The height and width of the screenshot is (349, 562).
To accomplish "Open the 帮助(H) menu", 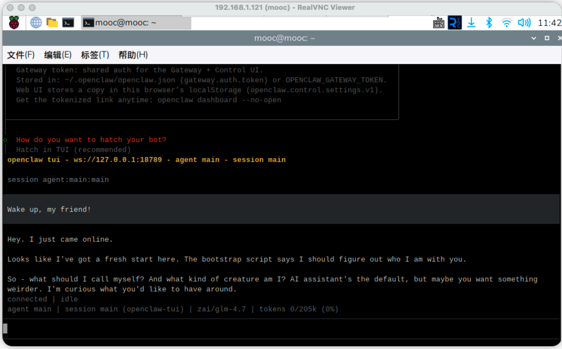I will (x=133, y=55).
